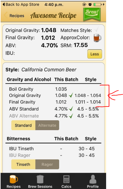123x189 pixels.
Task: Tap the California Common Beer style name
Action: coord(49,70)
